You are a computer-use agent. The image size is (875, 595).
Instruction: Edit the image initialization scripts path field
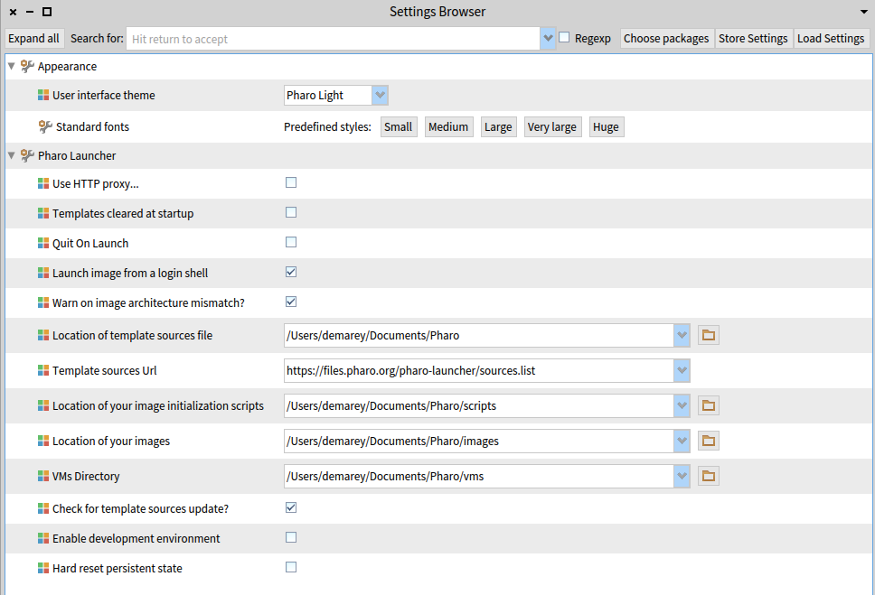pyautogui.click(x=479, y=405)
